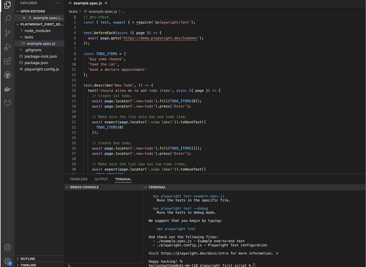Screen dimensions: 366x267
Task: Open the Run and Debug view
Action: point(7,47)
